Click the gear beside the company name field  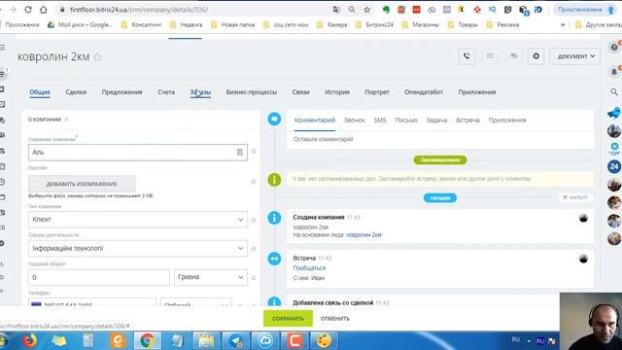point(254,152)
